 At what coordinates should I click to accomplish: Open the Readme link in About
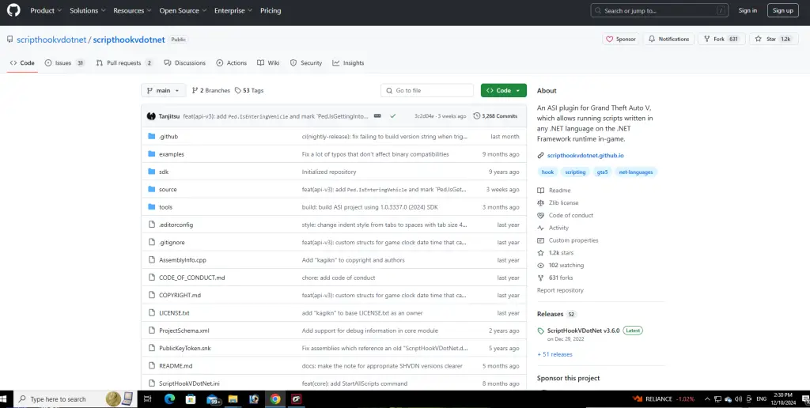coord(559,191)
